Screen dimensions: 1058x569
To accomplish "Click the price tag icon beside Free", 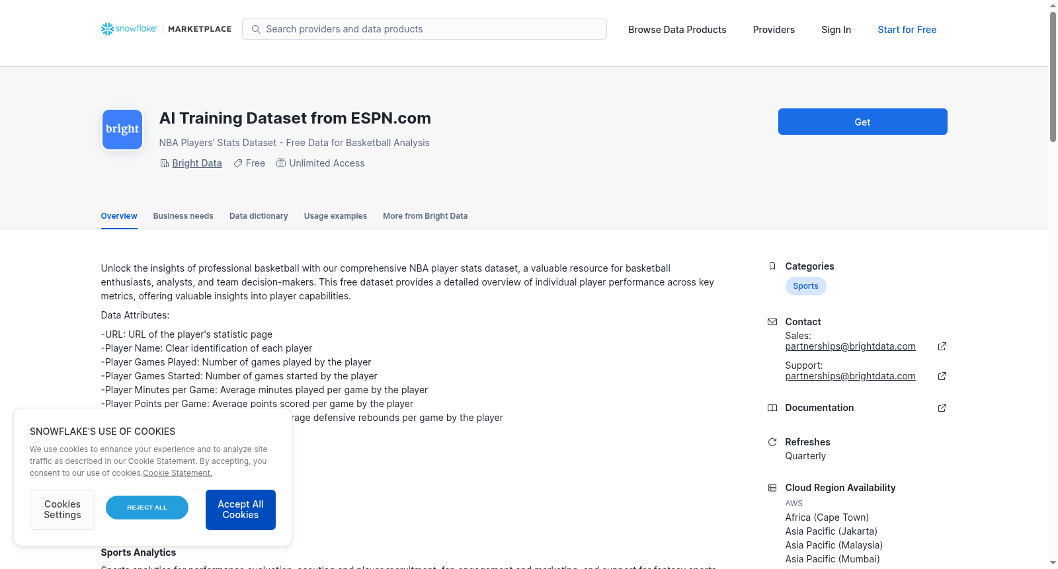I will pyautogui.click(x=238, y=163).
